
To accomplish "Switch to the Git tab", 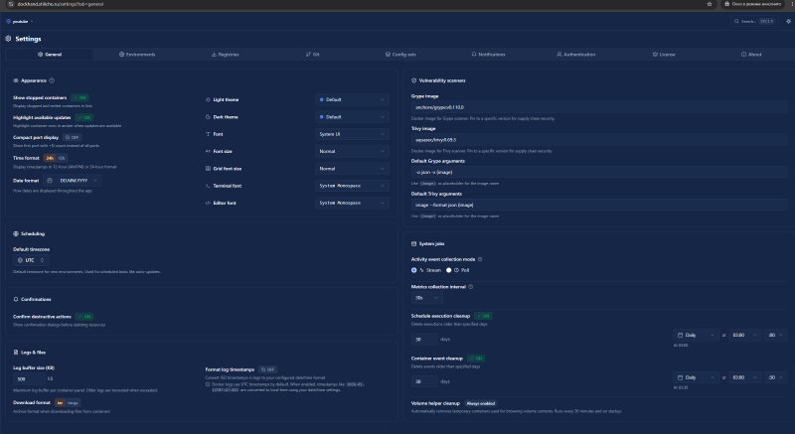I will click(x=312, y=55).
